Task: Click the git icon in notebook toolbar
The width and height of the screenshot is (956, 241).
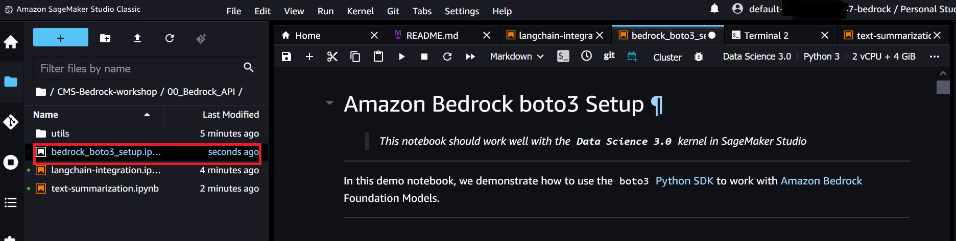Action: click(609, 56)
